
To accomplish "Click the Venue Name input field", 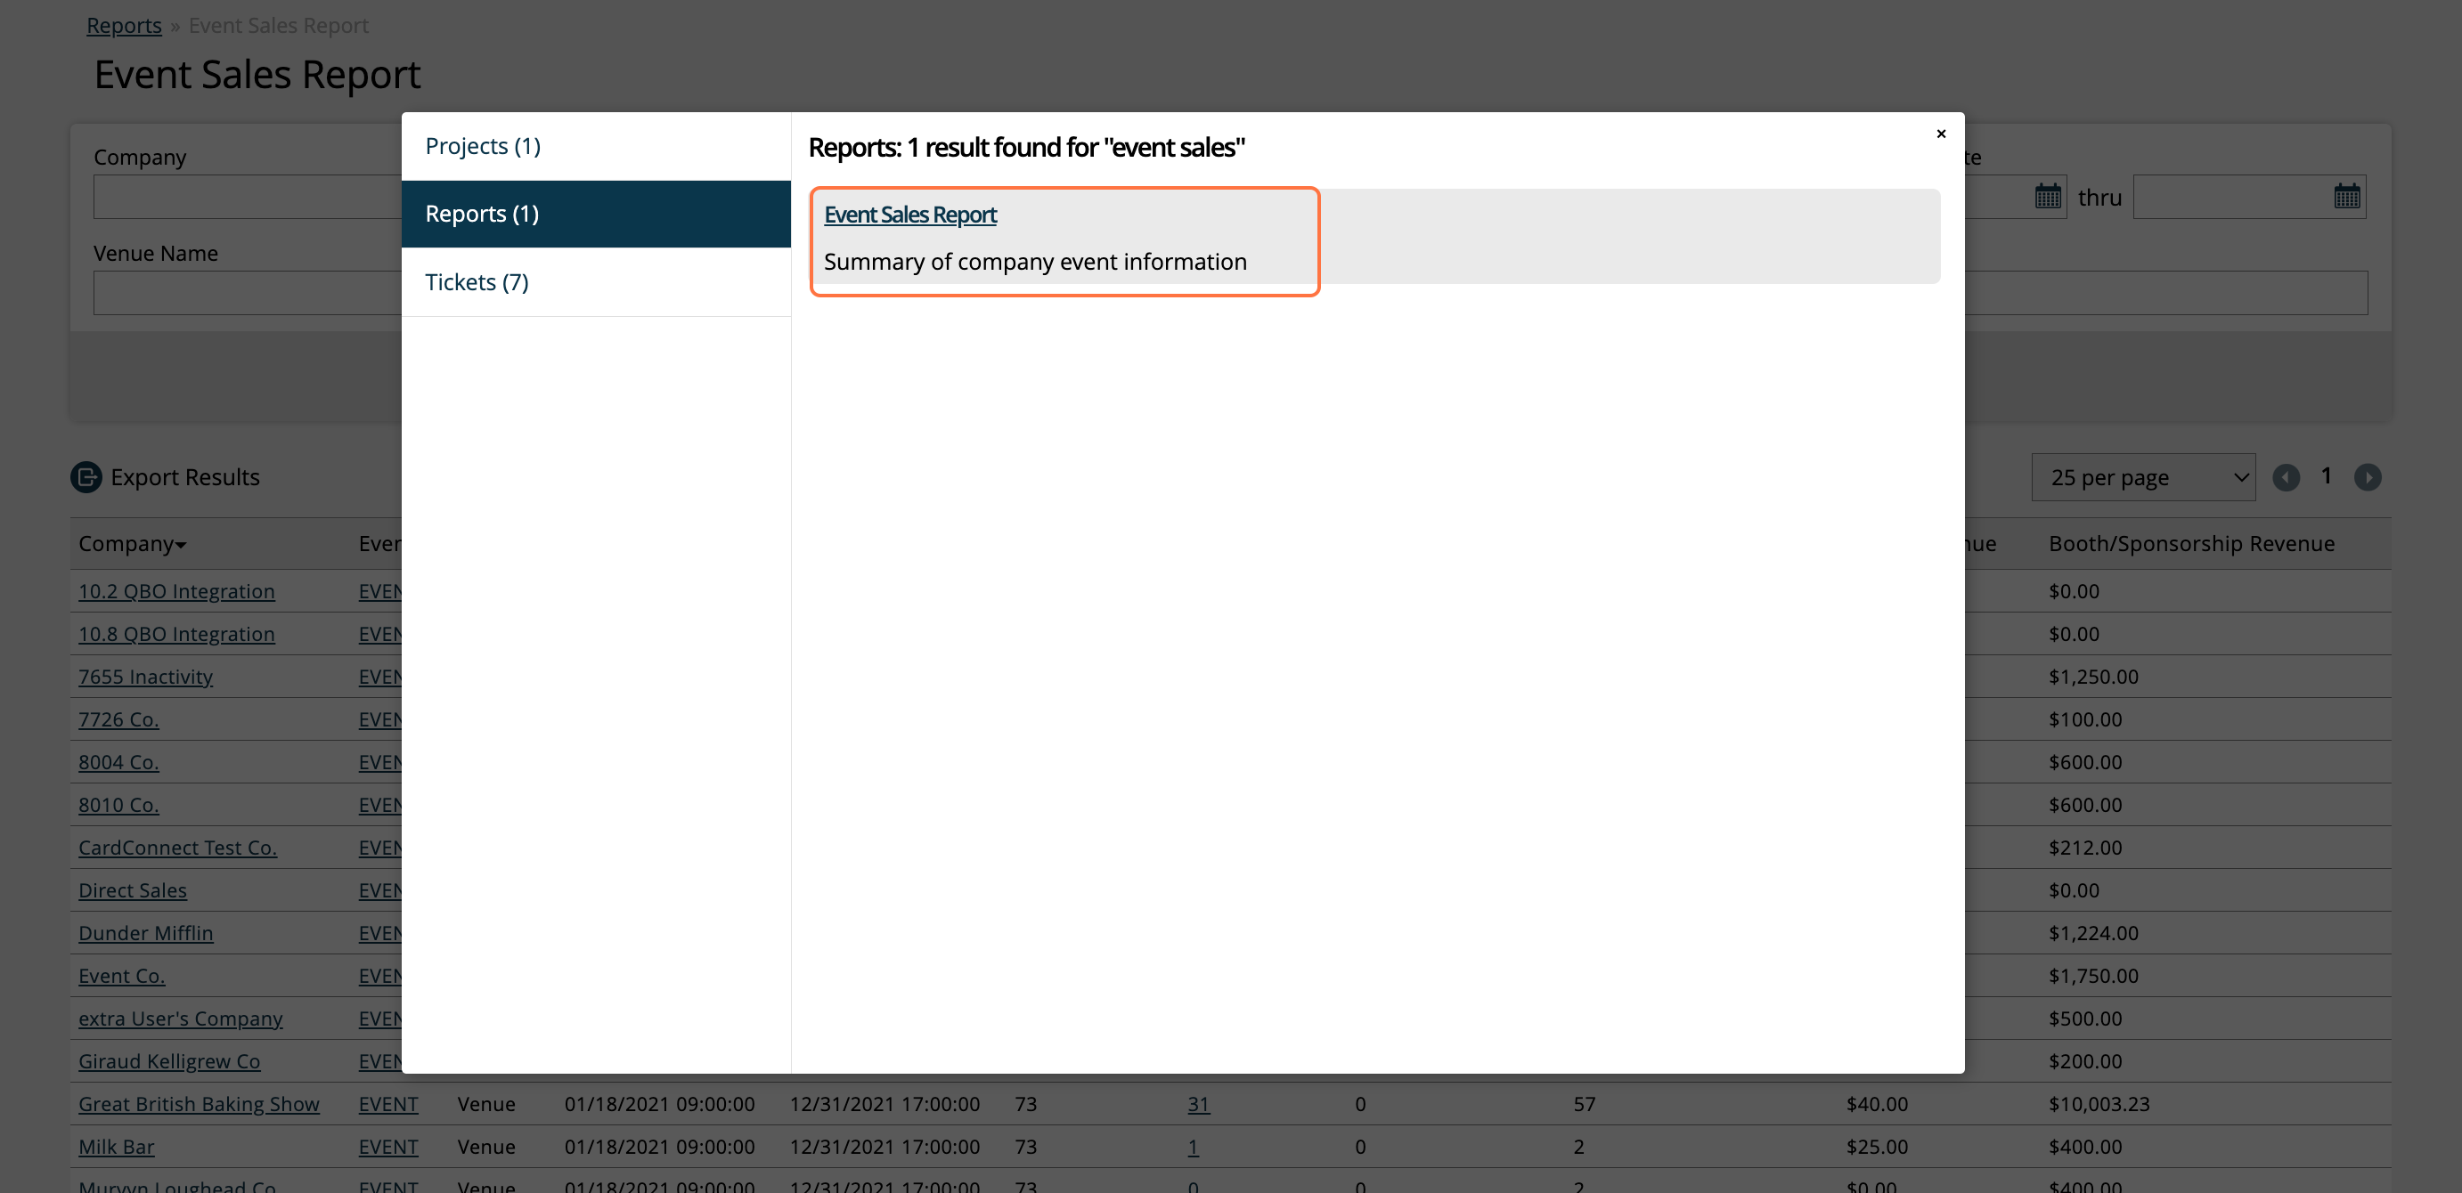I will (248, 292).
